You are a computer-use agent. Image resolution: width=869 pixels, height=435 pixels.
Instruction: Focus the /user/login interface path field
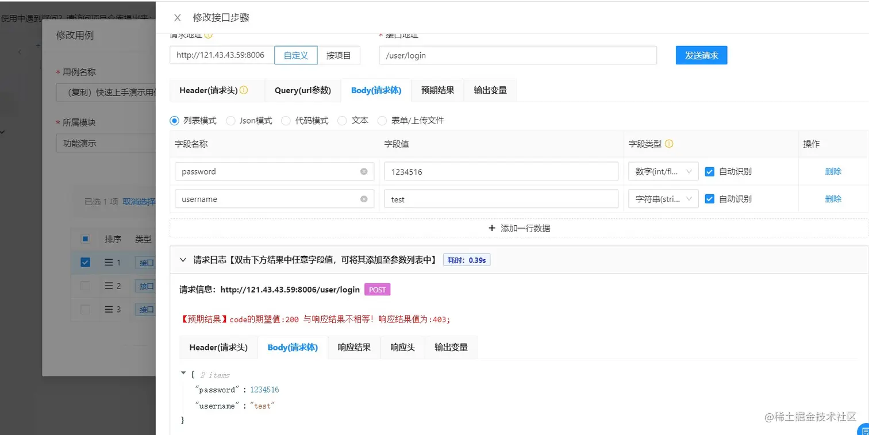[518, 55]
